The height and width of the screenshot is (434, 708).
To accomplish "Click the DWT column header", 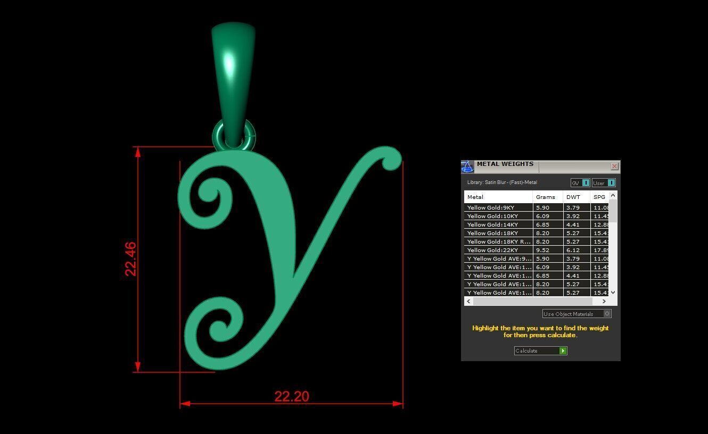I will click(577, 197).
